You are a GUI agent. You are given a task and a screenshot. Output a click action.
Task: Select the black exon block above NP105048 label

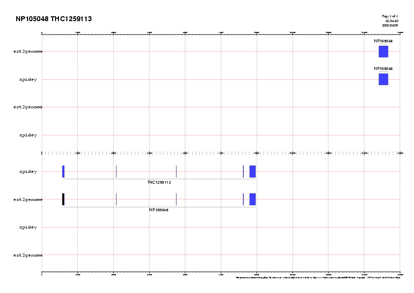coord(63,199)
